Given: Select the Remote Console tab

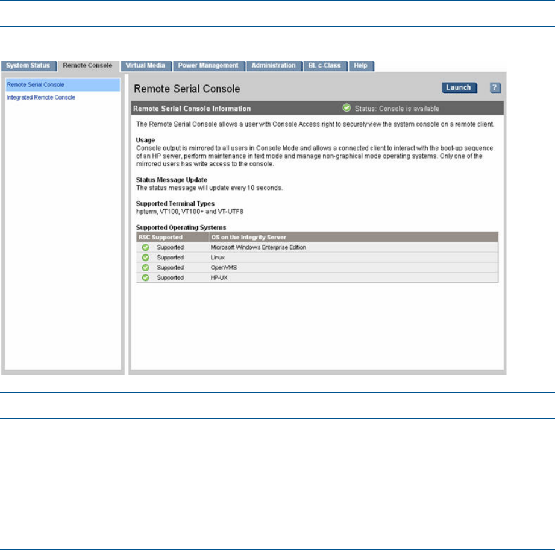Looking at the screenshot, I should (x=88, y=65).
